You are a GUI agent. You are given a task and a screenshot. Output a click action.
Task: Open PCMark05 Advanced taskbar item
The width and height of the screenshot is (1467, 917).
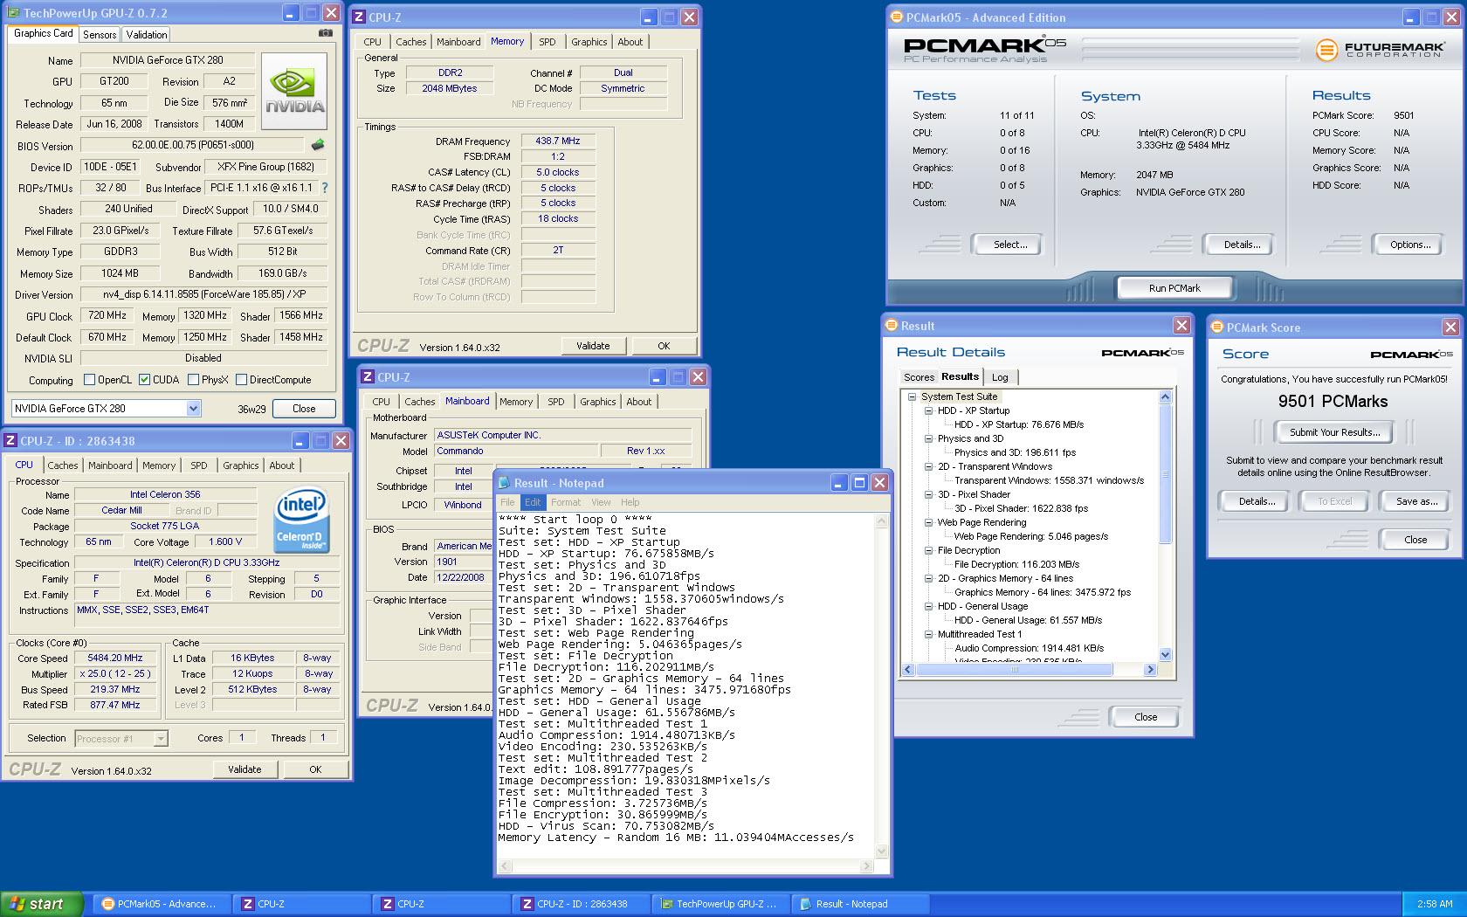(162, 904)
